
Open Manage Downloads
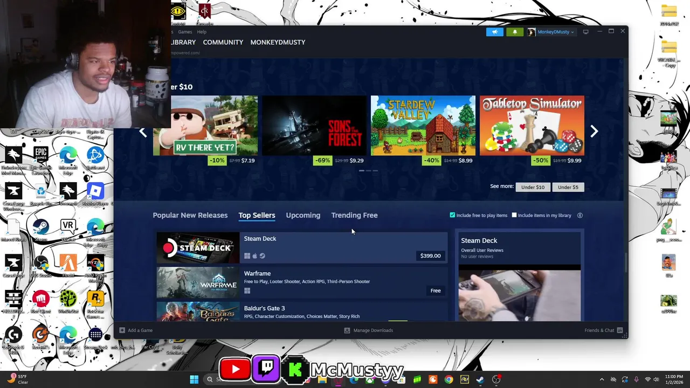pos(369,330)
